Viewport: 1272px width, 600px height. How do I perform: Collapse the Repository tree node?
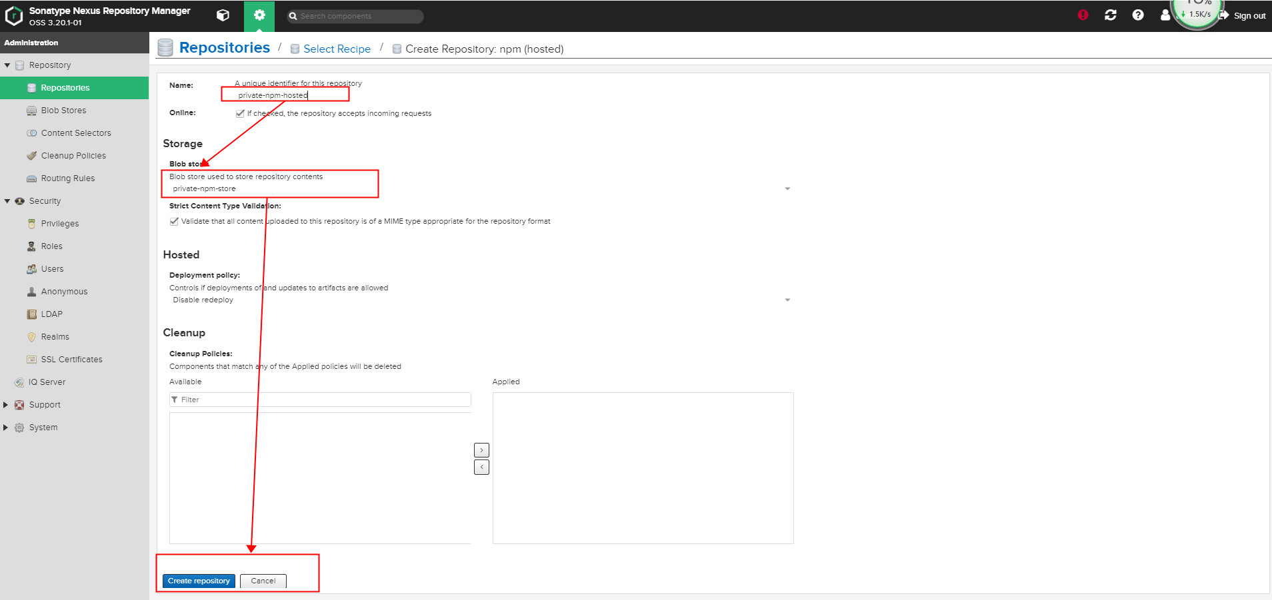[7, 65]
